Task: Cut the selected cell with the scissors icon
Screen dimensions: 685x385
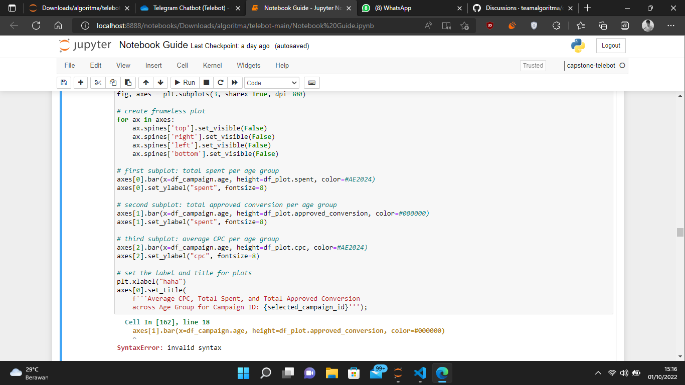Action: click(97, 82)
